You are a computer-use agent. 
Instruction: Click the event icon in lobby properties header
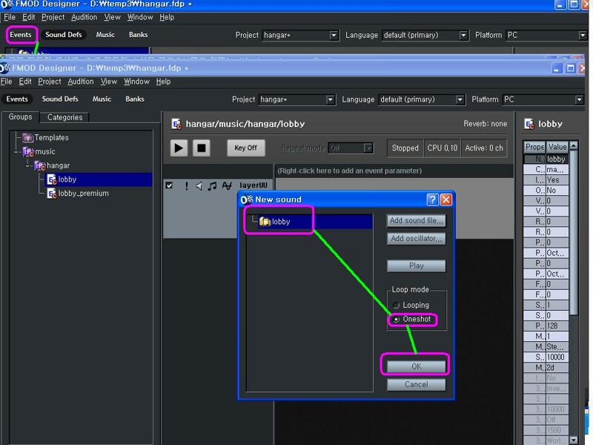[x=529, y=124]
